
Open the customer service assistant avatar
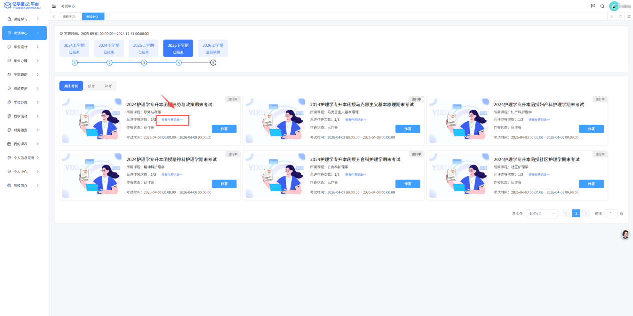[x=625, y=235]
